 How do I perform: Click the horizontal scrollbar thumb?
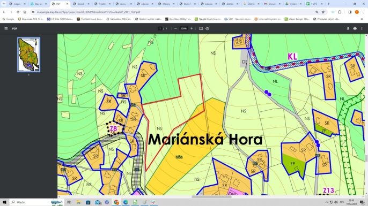(x=212, y=197)
